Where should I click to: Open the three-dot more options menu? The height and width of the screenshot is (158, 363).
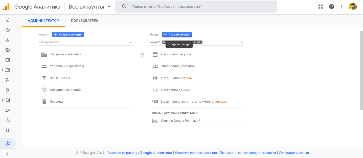pos(342,7)
